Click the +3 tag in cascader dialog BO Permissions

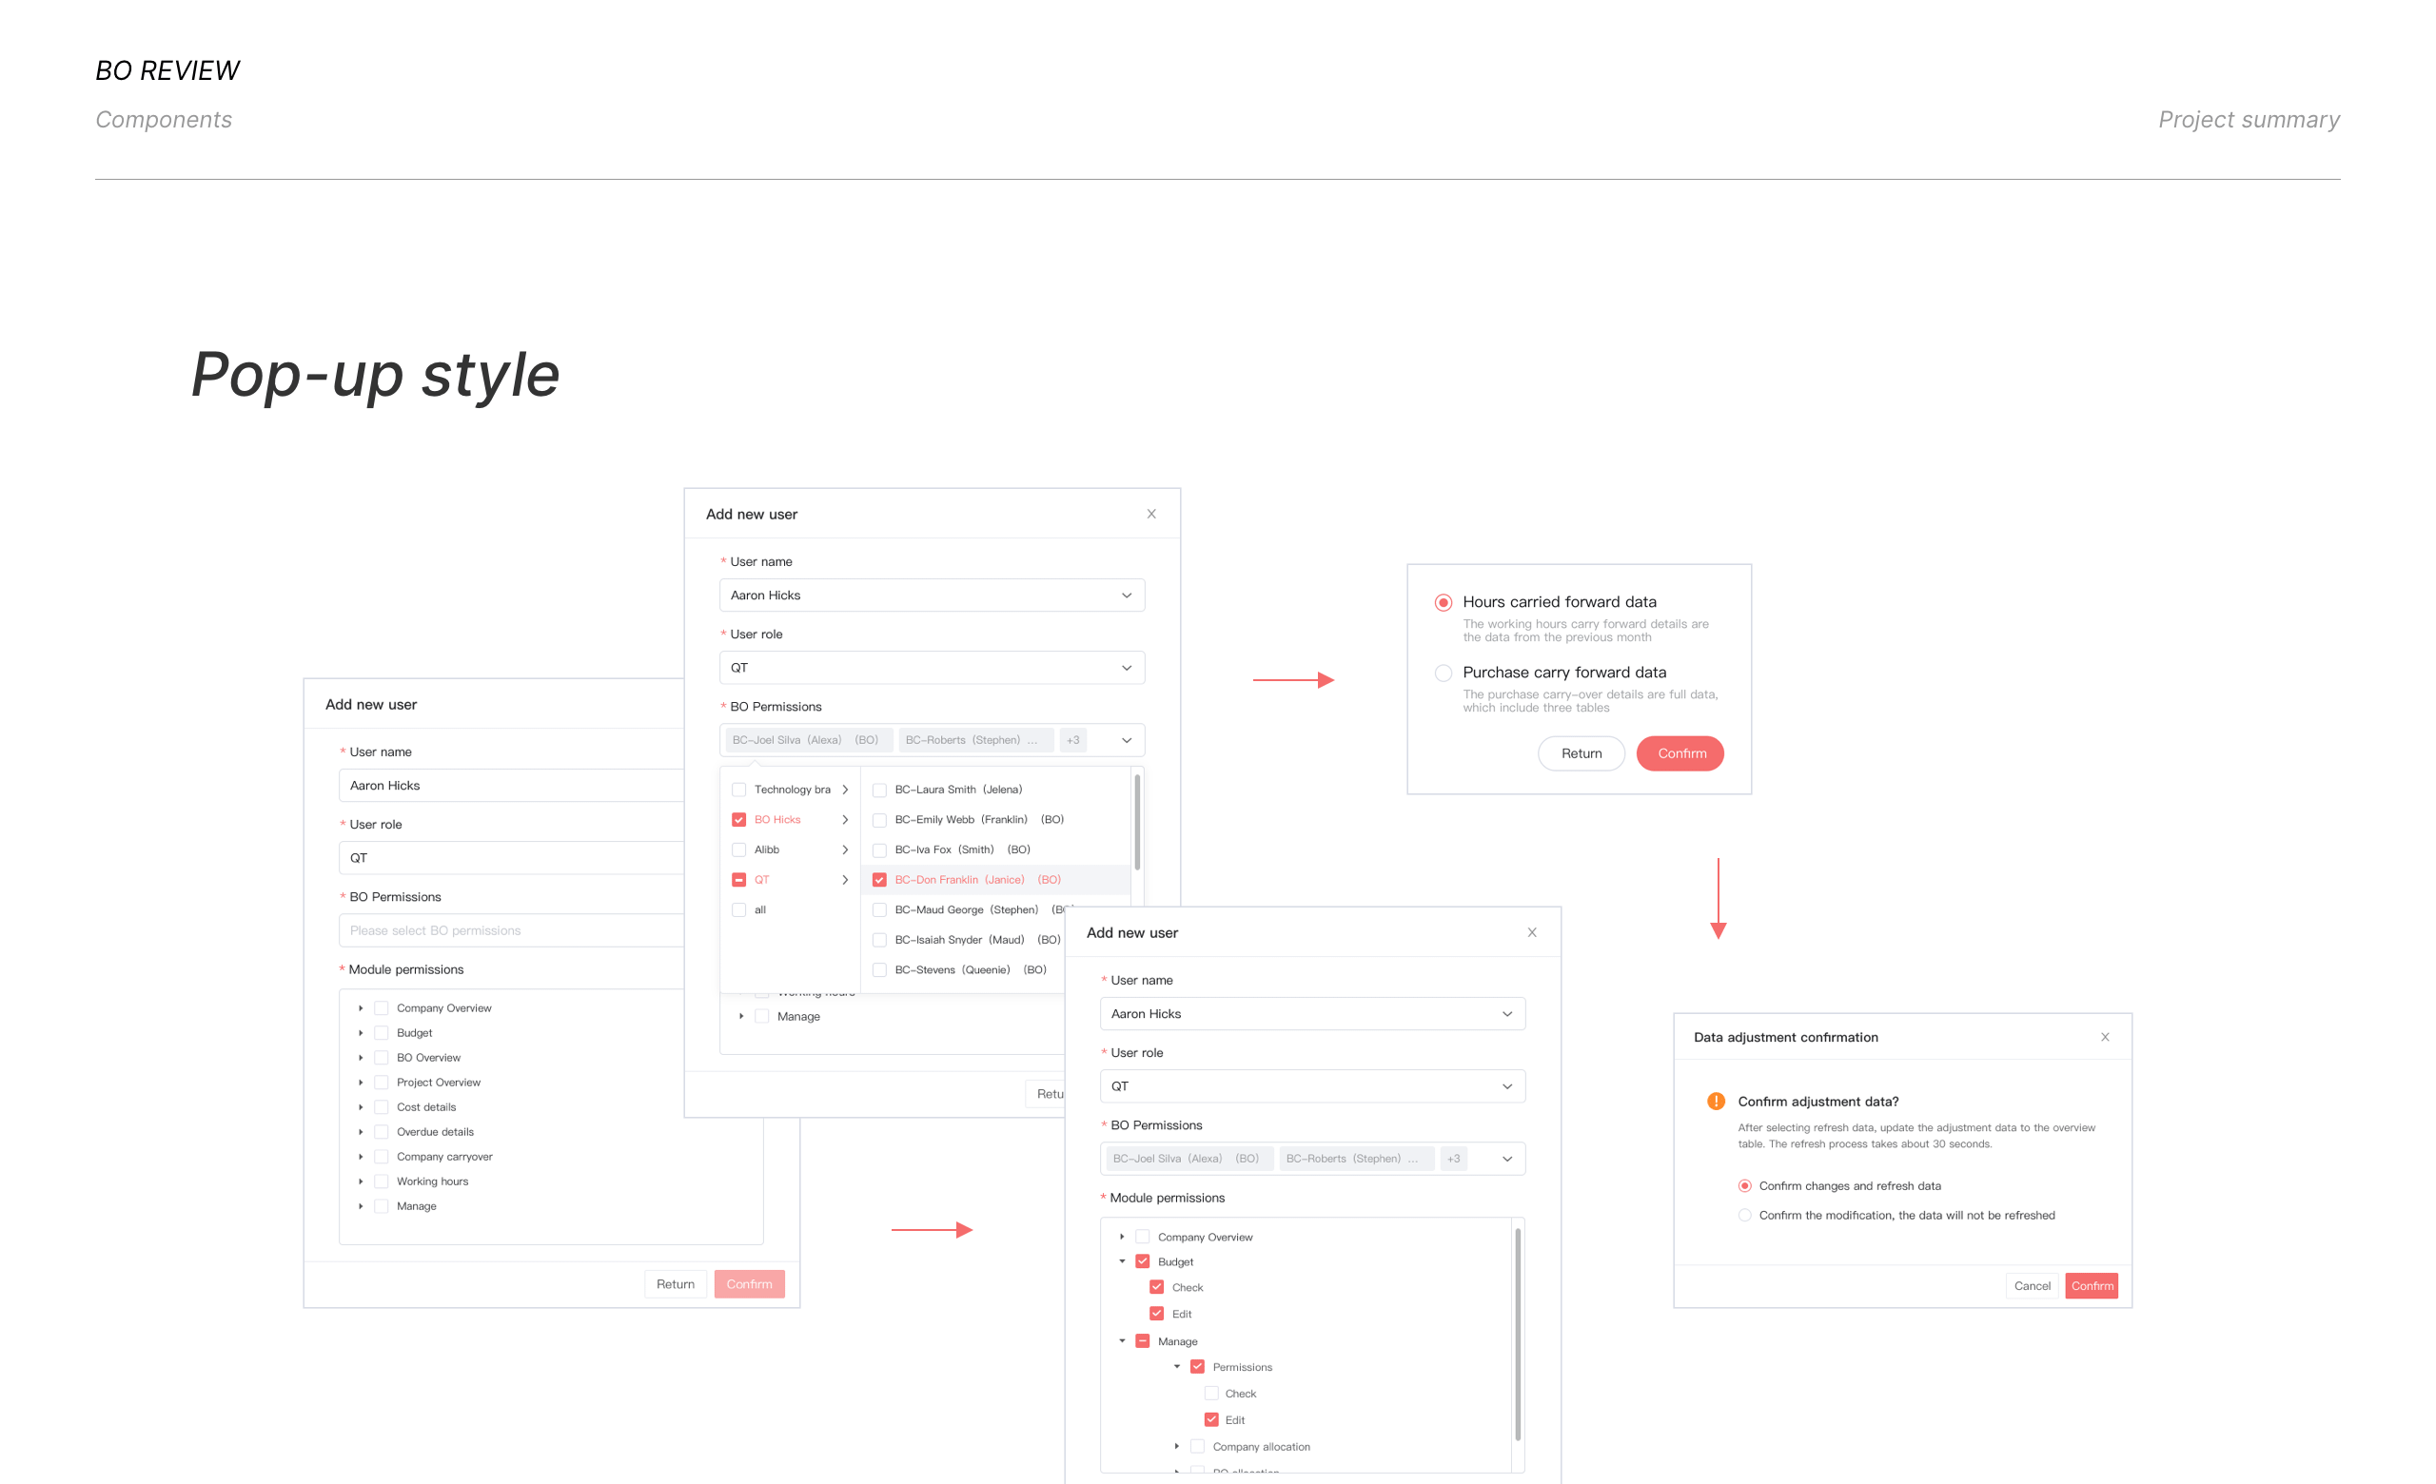(x=1072, y=740)
